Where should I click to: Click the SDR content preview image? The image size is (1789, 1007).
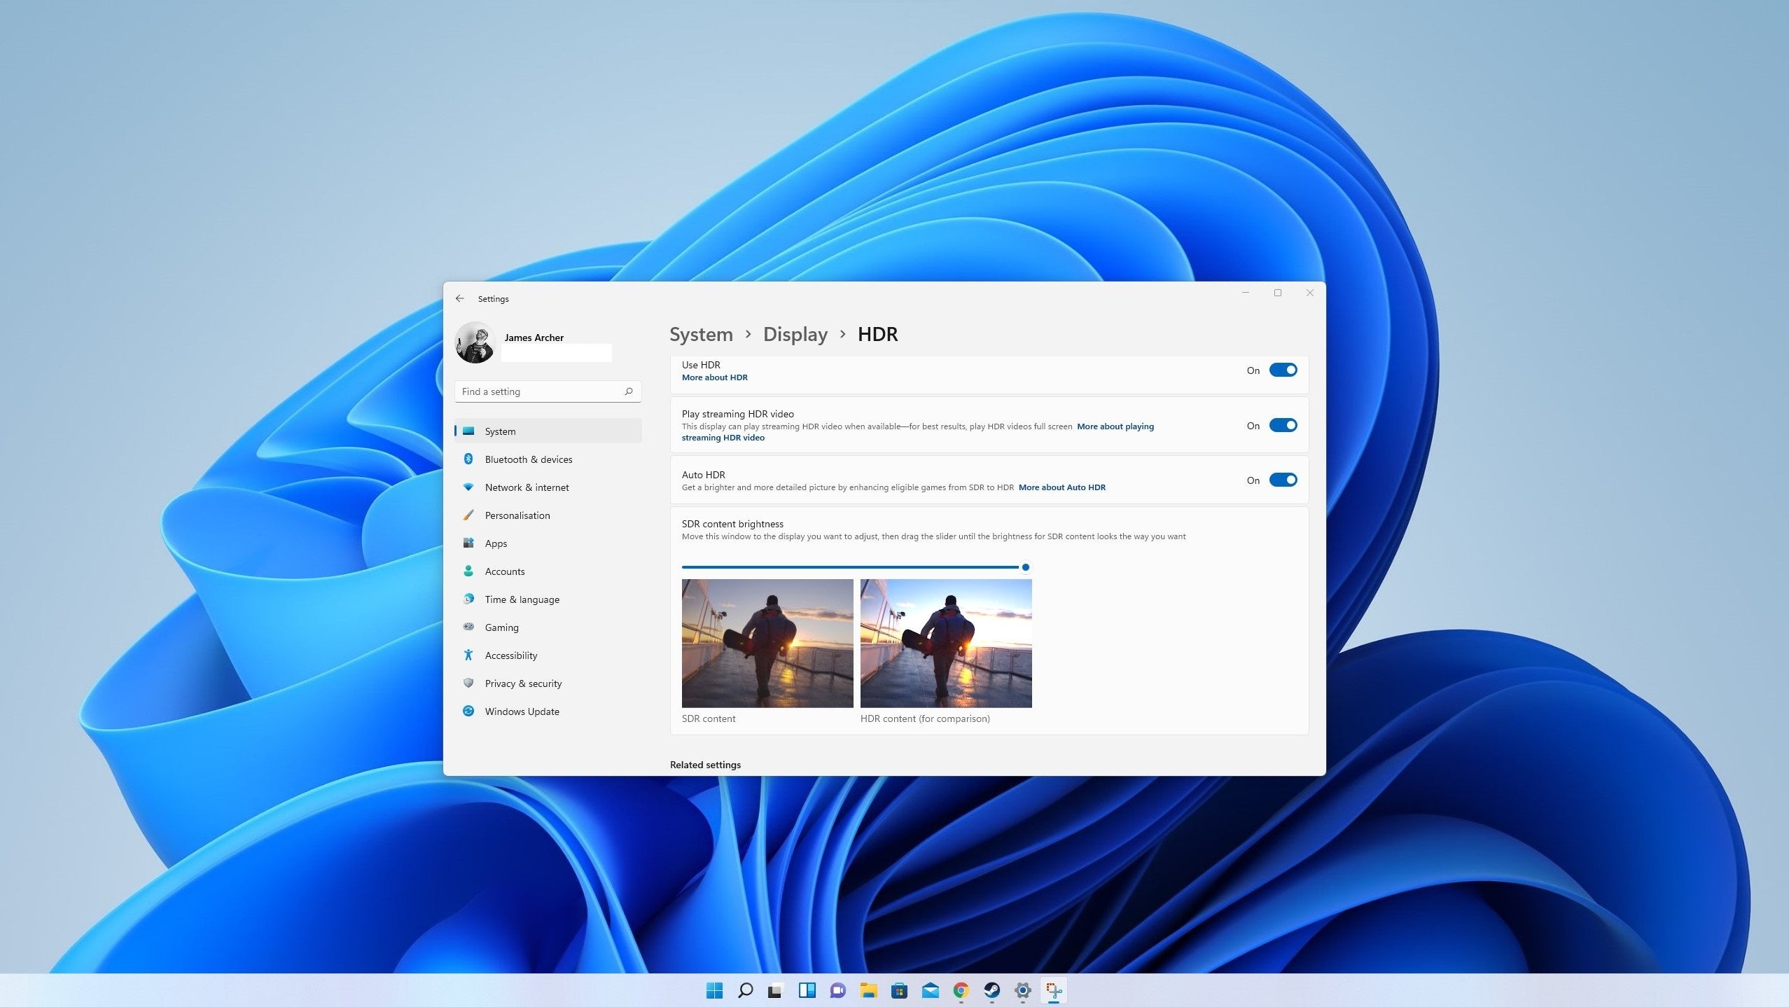pos(767,642)
